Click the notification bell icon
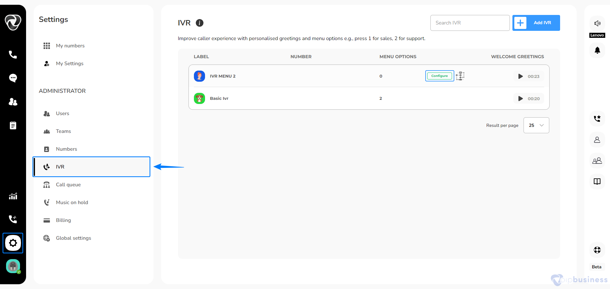 click(597, 50)
